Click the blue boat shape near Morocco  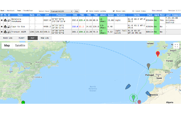148,94
